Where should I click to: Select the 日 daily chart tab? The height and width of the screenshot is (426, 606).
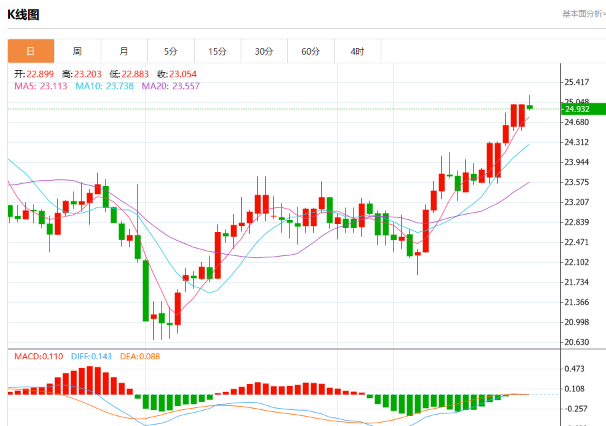tap(31, 51)
